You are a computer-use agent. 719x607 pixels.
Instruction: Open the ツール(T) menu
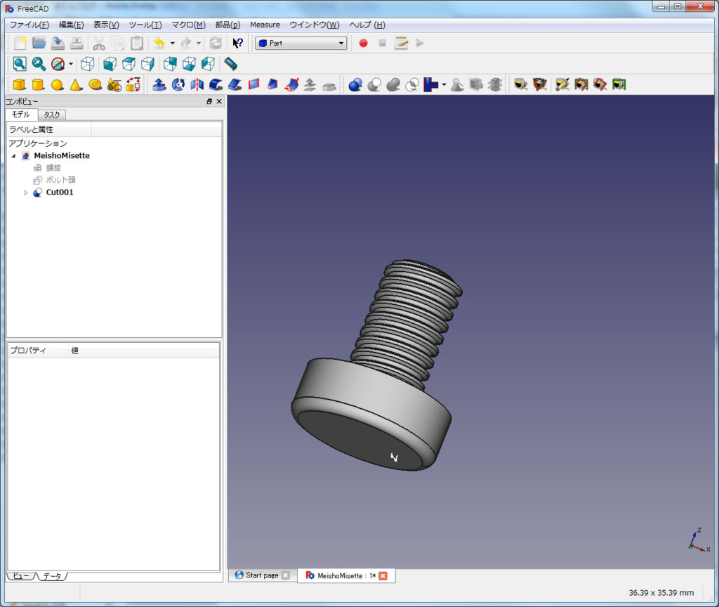coord(145,25)
